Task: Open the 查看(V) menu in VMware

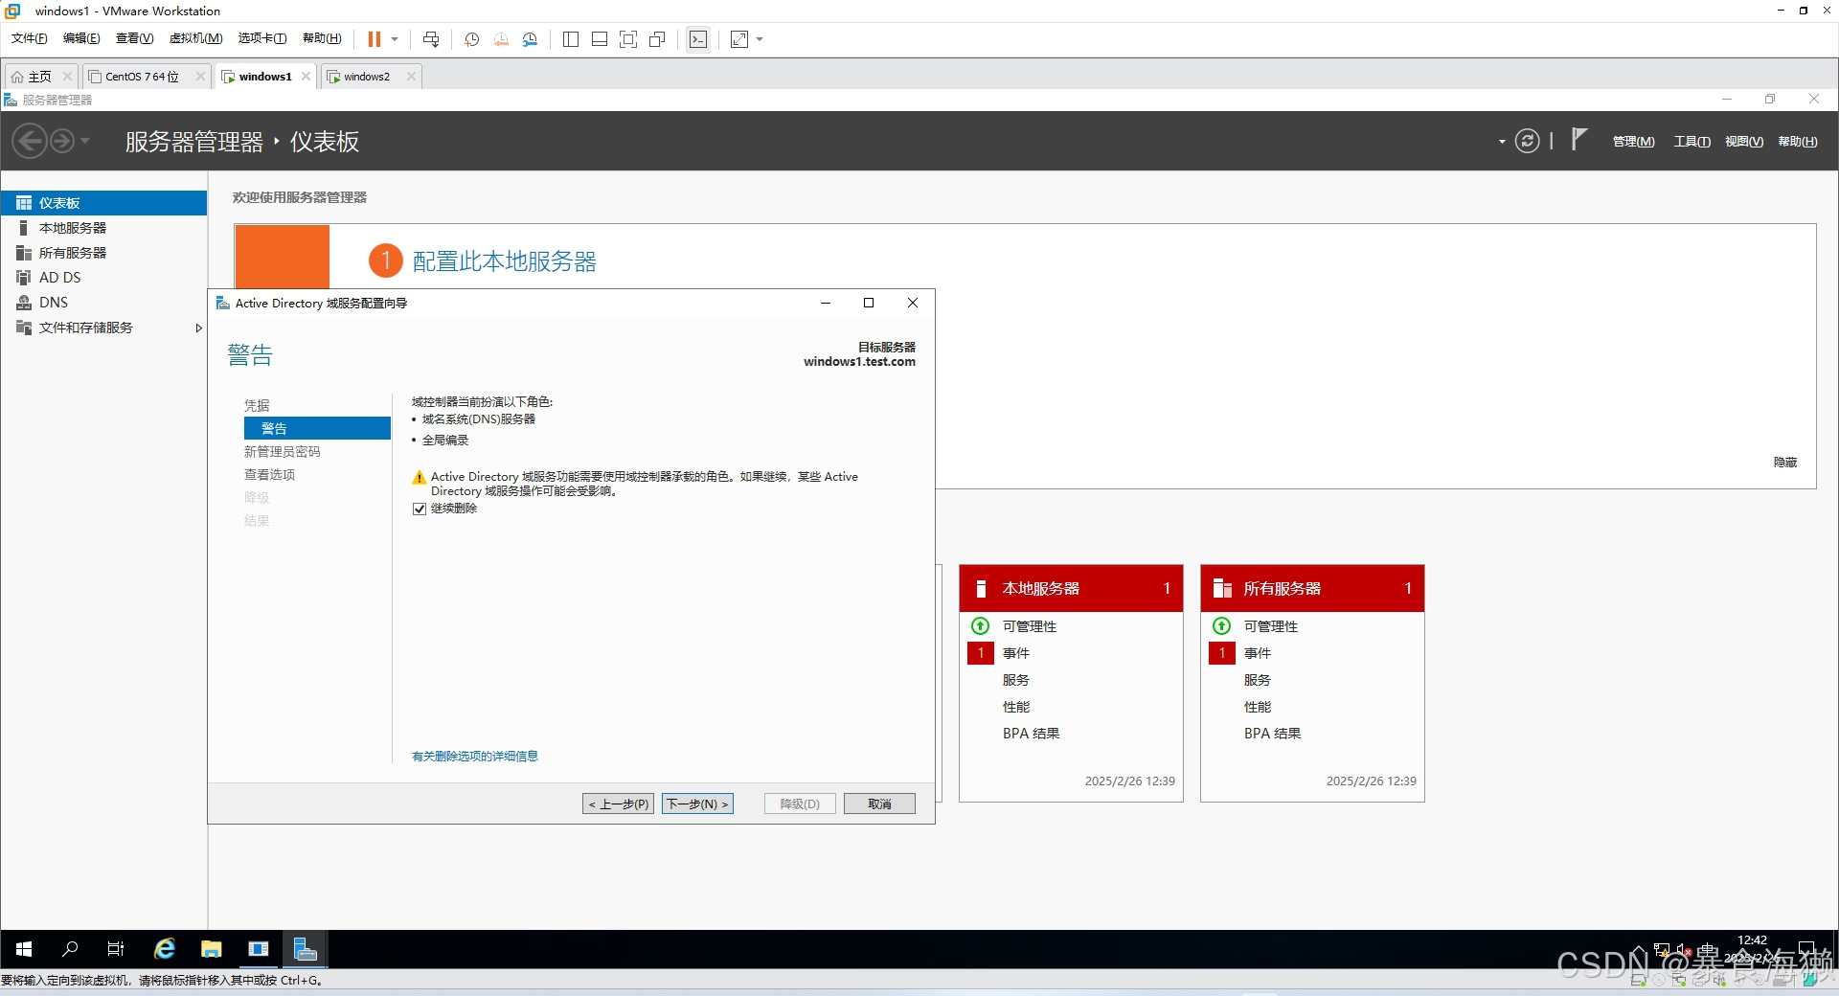Action: 134,38
